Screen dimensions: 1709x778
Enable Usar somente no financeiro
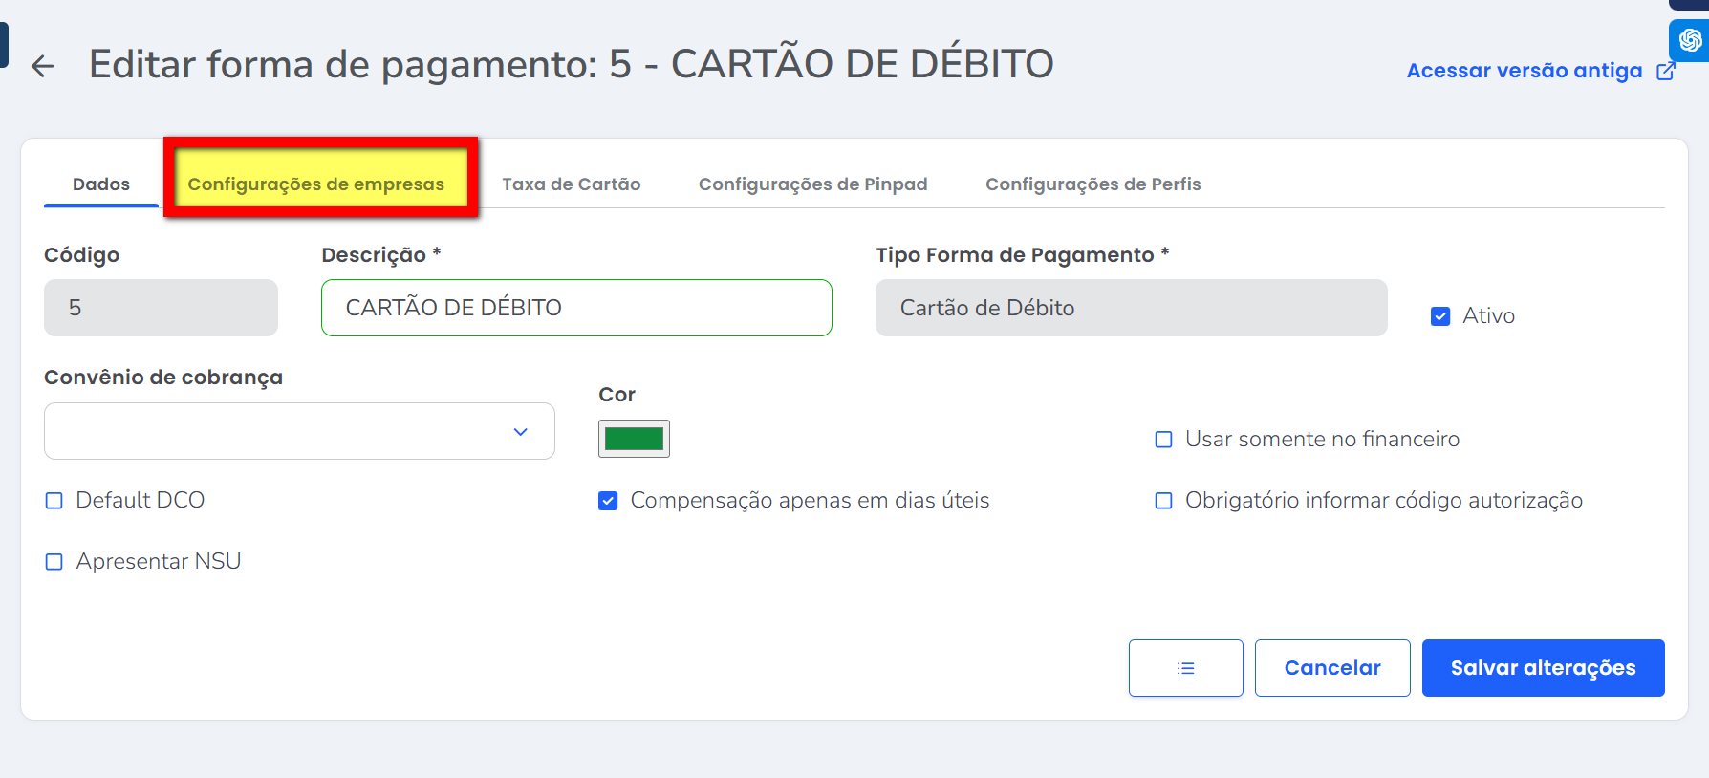(x=1162, y=439)
